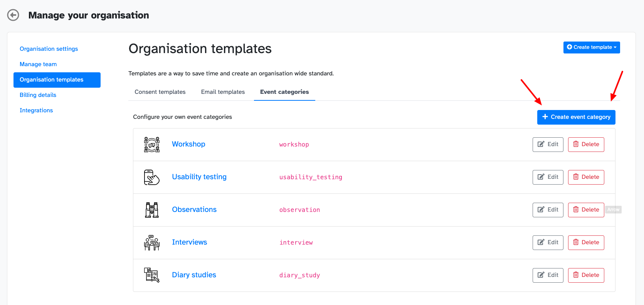
Task: Switch to the Email templates tab
Action: tap(223, 92)
